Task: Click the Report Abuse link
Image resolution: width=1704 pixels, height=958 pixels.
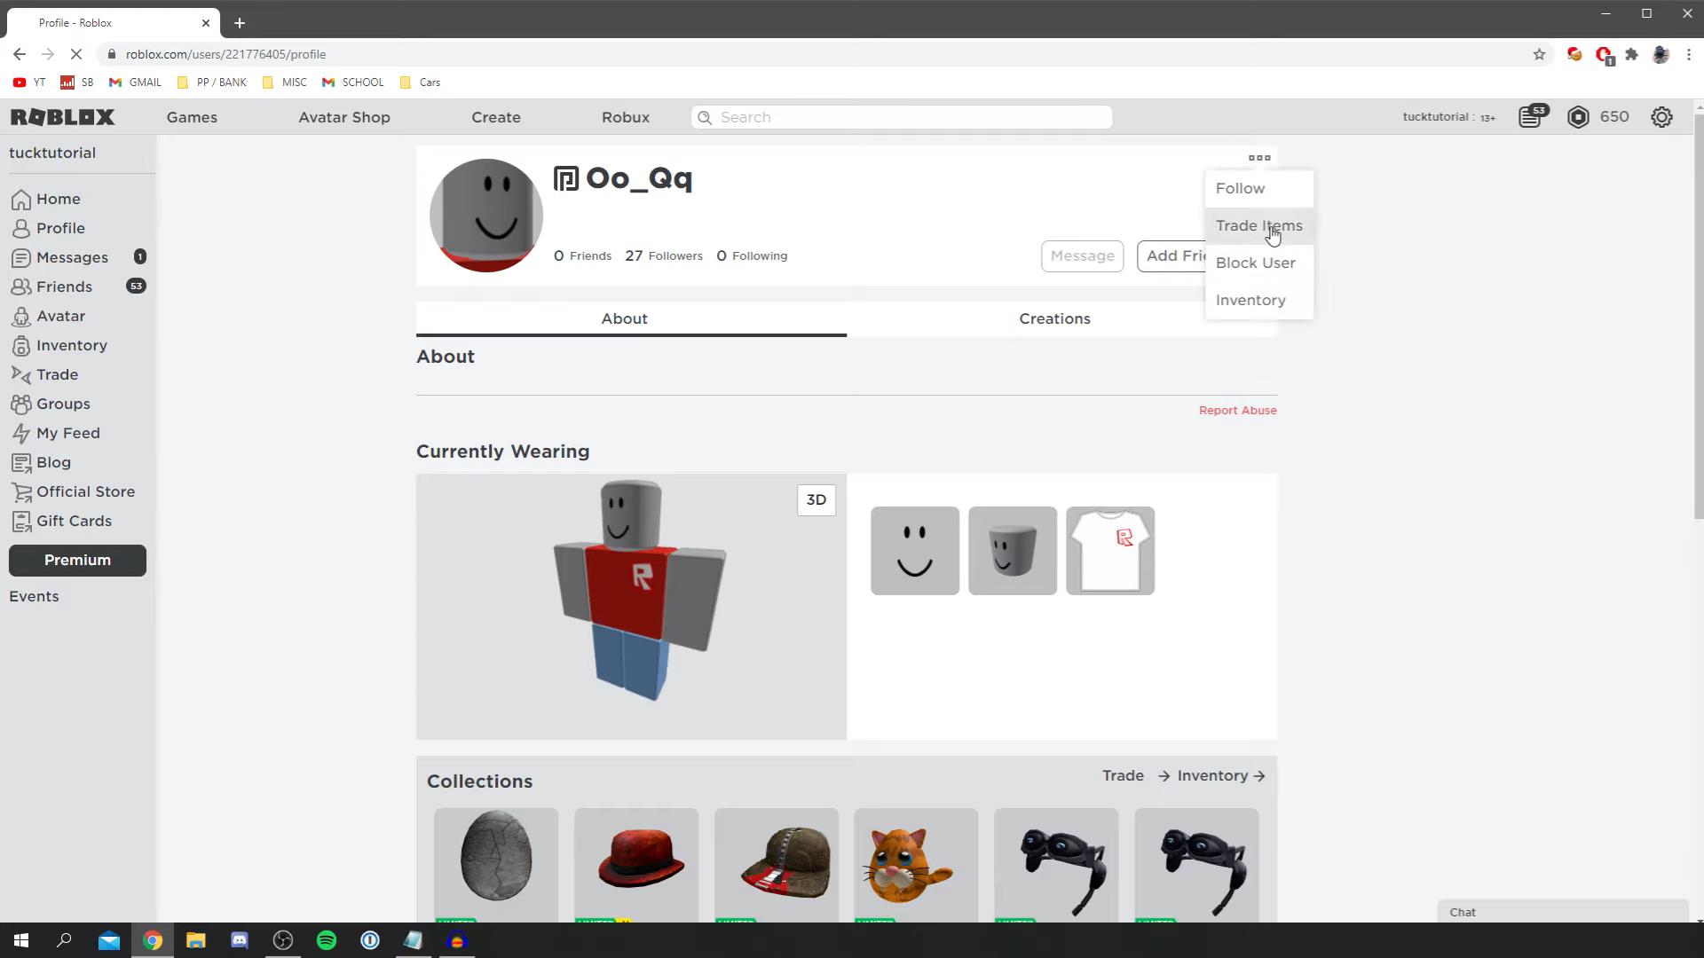Action: (1237, 411)
